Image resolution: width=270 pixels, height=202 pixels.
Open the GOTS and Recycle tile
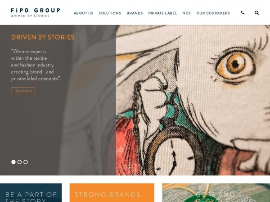click(216, 193)
